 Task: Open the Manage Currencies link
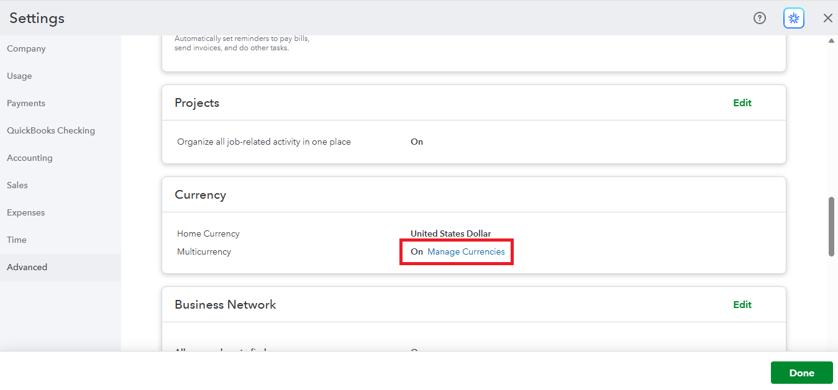coord(466,252)
